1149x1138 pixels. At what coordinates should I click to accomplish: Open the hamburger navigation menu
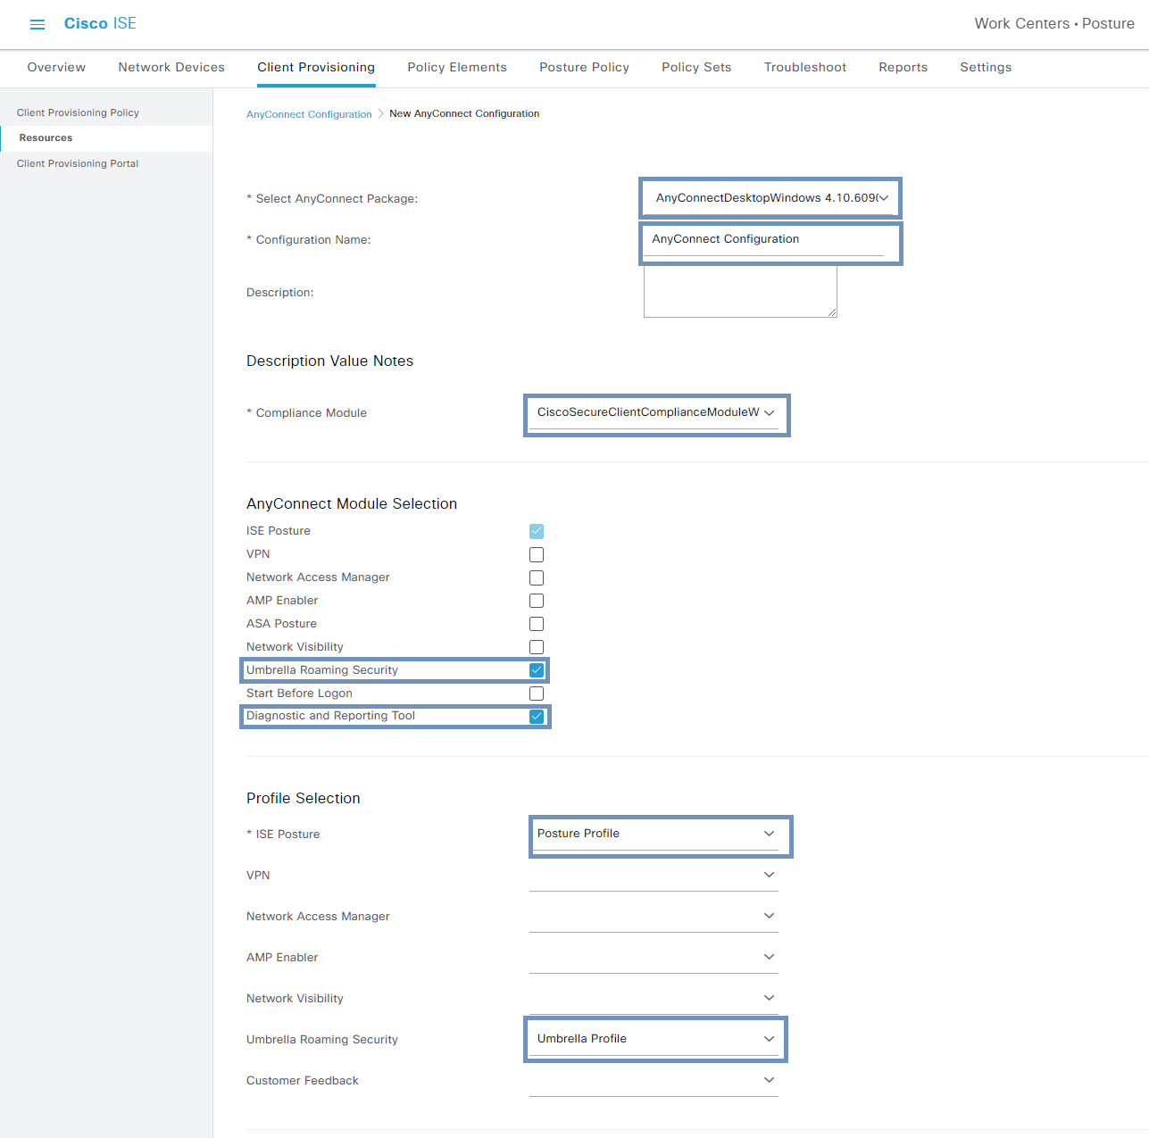[x=37, y=24]
